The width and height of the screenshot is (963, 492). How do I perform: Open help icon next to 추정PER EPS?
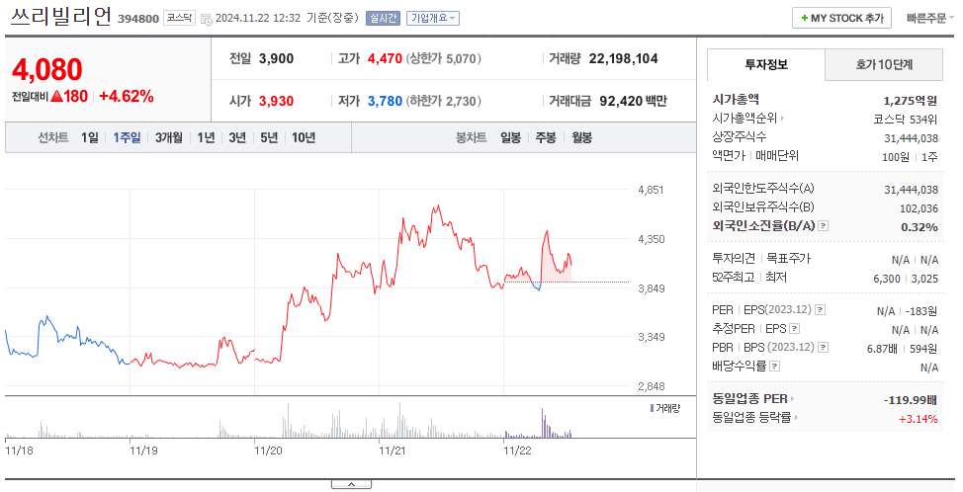click(795, 329)
